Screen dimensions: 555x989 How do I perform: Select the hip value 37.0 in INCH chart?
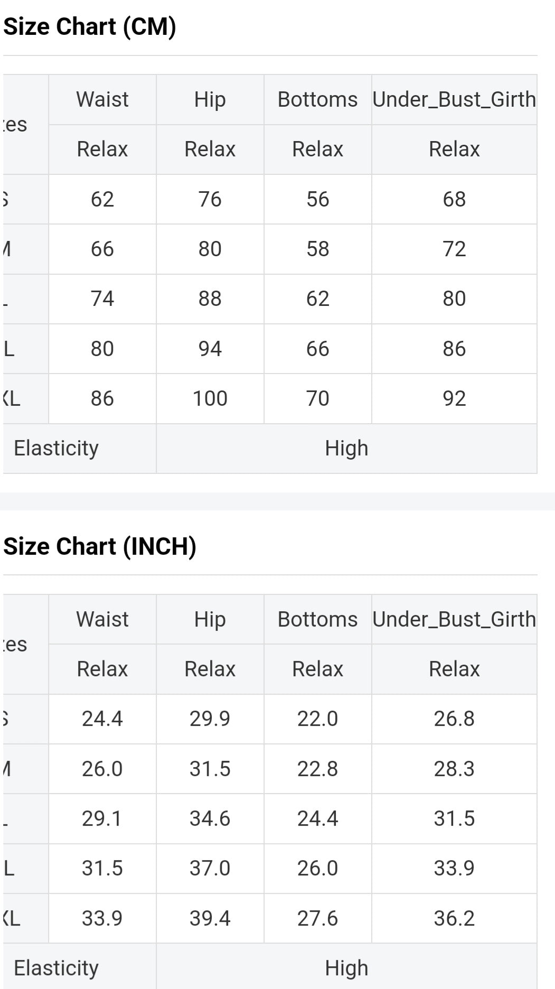[210, 868]
